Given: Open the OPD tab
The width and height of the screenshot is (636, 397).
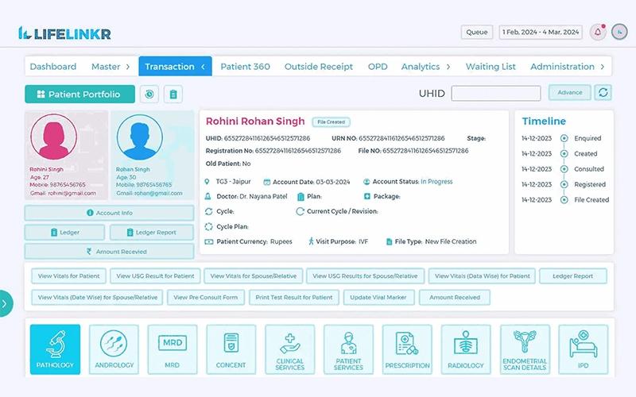Looking at the screenshot, I should point(378,67).
